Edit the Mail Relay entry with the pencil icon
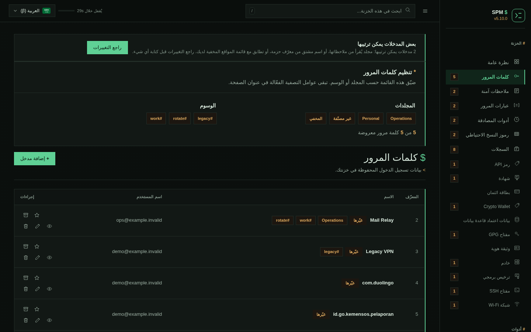Screen dimensions: 531x332 pyautogui.click(x=37, y=226)
